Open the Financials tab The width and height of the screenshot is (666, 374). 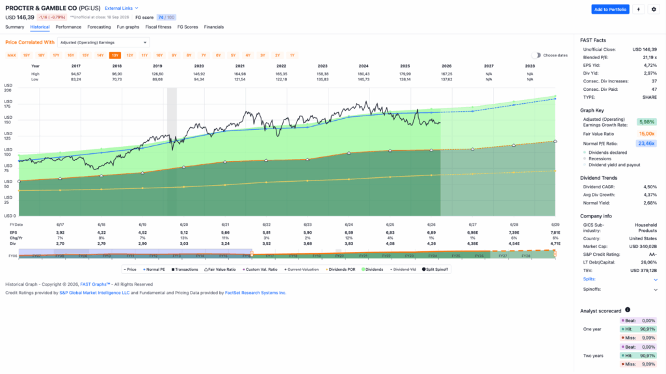(213, 27)
